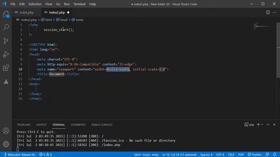Click unsaved dot on index2.php tab
Viewport: 280px width, 157px height.
click(68, 13)
